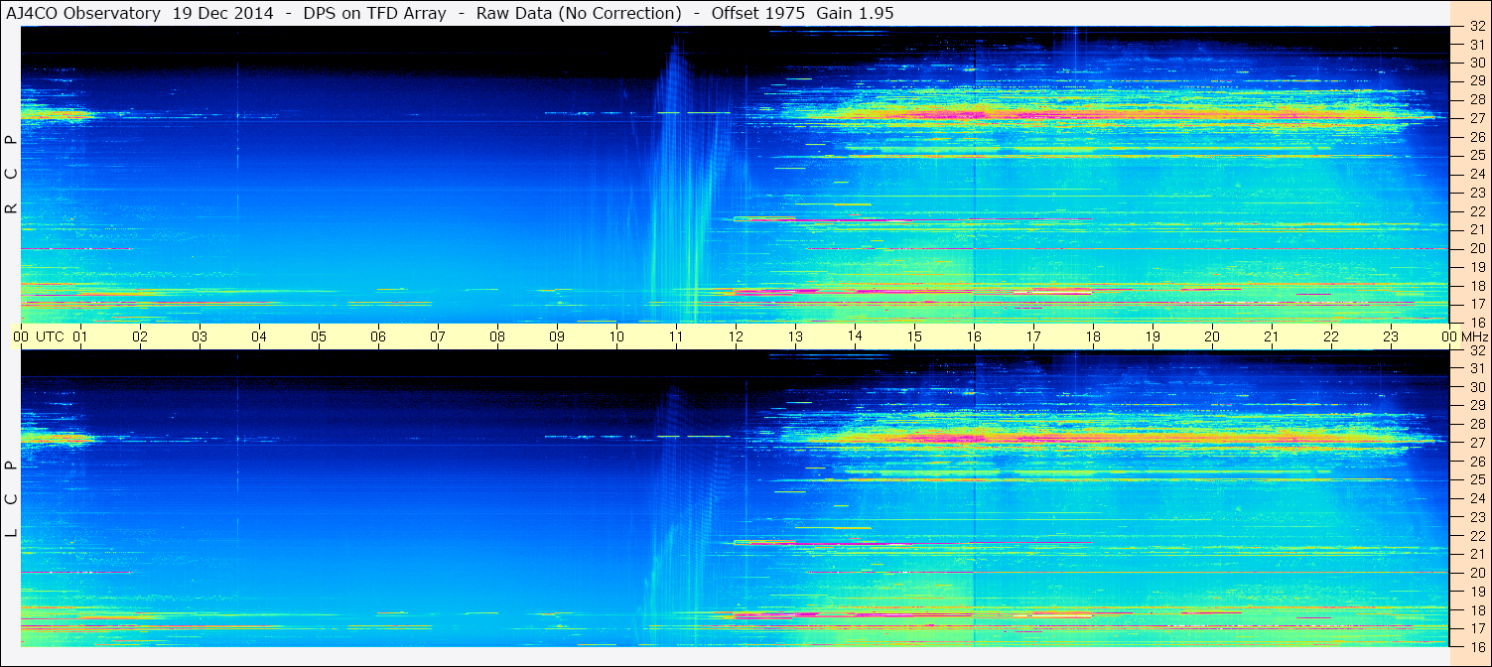Select the 16 hour marker on the time axis
Image resolution: width=1492 pixels, height=667 pixels.
[x=974, y=336]
